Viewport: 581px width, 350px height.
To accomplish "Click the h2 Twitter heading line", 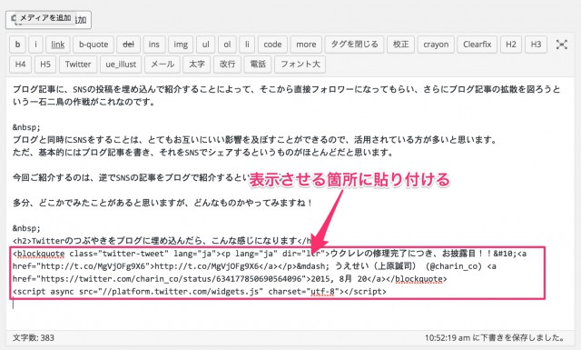I will point(162,241).
